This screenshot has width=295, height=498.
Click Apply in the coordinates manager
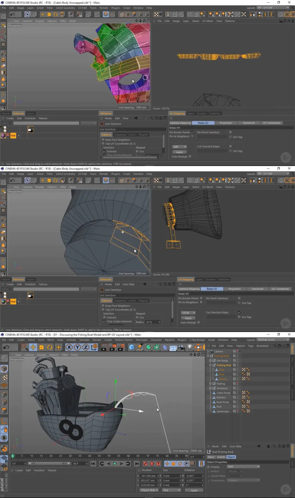point(194,490)
